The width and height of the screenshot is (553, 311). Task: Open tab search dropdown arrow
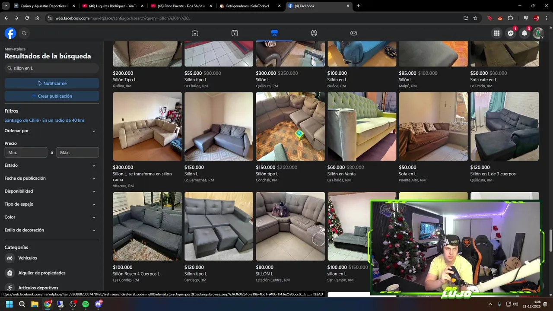(6, 6)
